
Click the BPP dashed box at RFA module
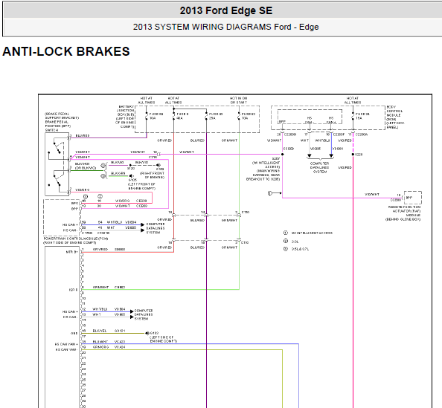(413, 198)
